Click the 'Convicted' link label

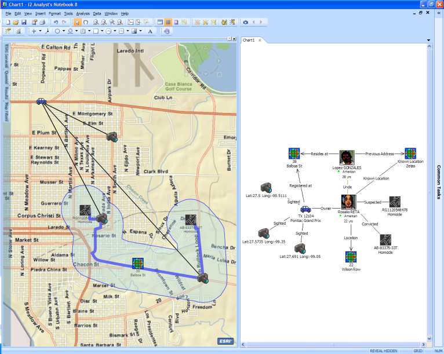pyautogui.click(x=370, y=224)
